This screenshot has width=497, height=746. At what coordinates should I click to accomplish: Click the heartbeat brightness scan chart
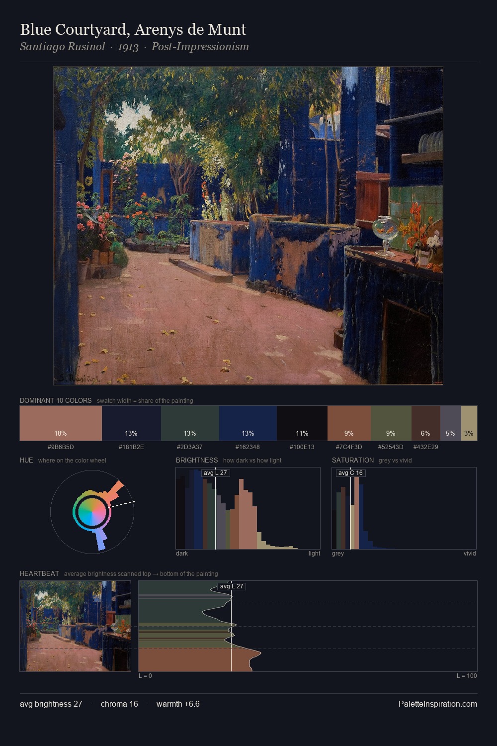coord(308,626)
